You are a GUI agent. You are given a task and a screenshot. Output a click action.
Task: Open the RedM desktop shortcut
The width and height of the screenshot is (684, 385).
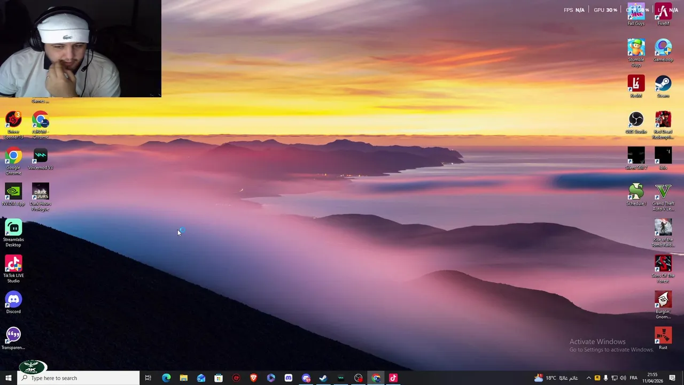coord(636,86)
